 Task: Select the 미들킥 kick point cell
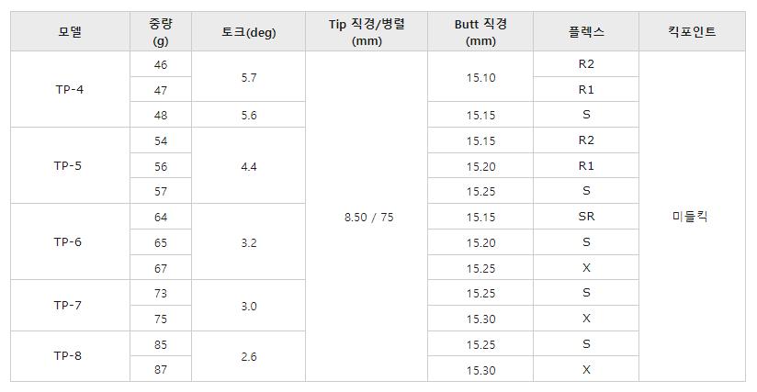tap(692, 218)
